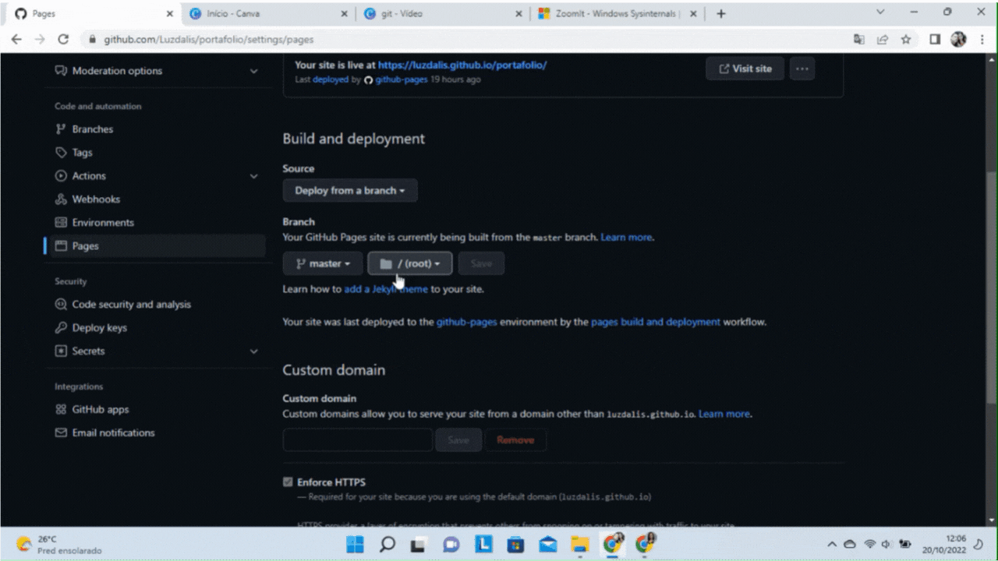Click the deployed link under site URL

[x=331, y=79]
